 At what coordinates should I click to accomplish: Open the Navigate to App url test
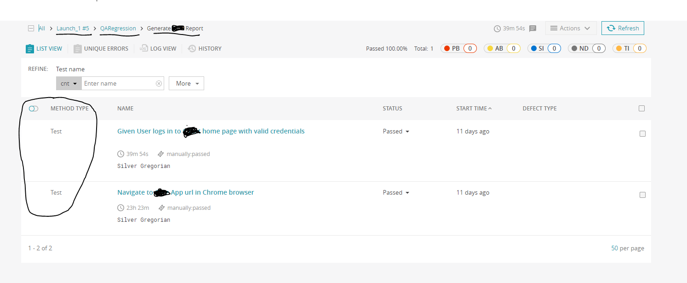click(x=185, y=192)
